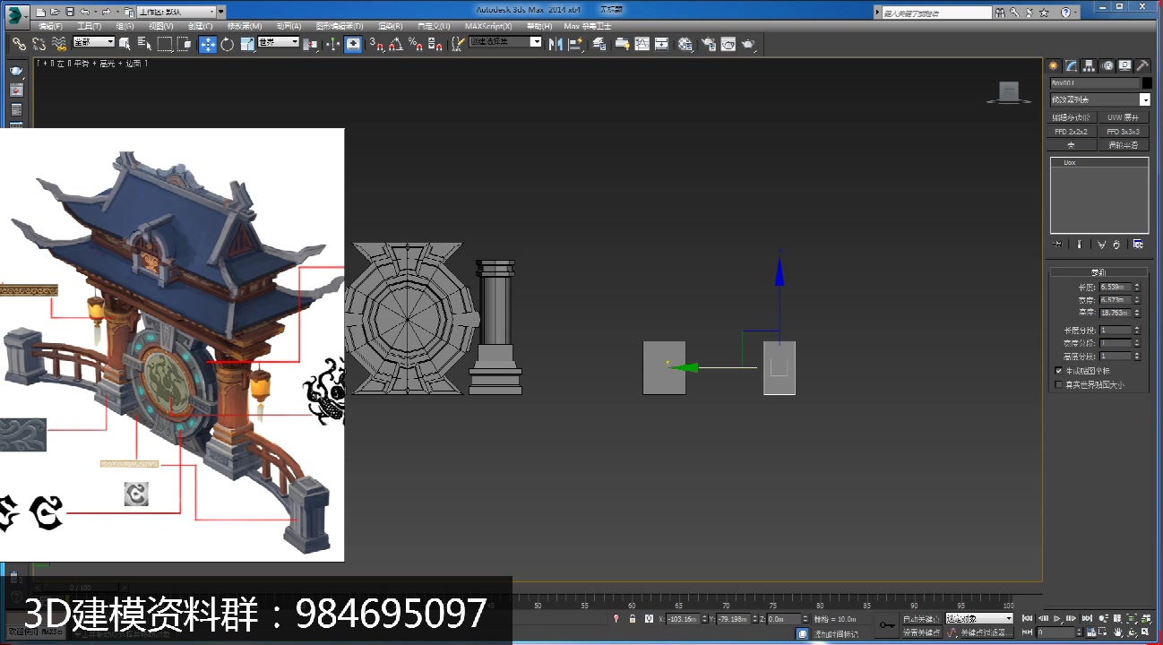
Task: Toggle Selection Lock padlock icon
Action: click(633, 619)
